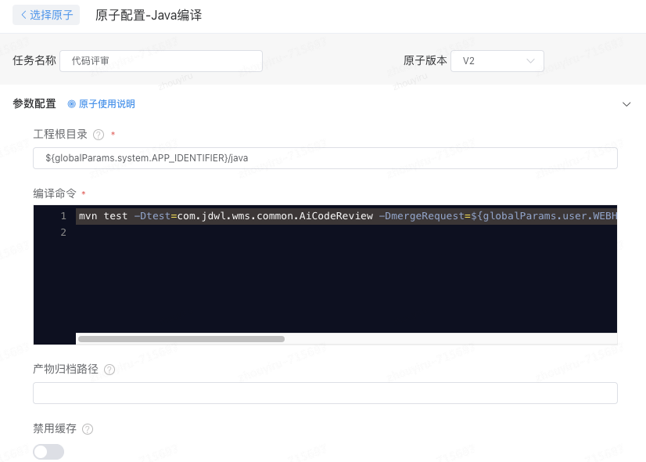Click line 2 of the compile command editor

tap(235, 232)
